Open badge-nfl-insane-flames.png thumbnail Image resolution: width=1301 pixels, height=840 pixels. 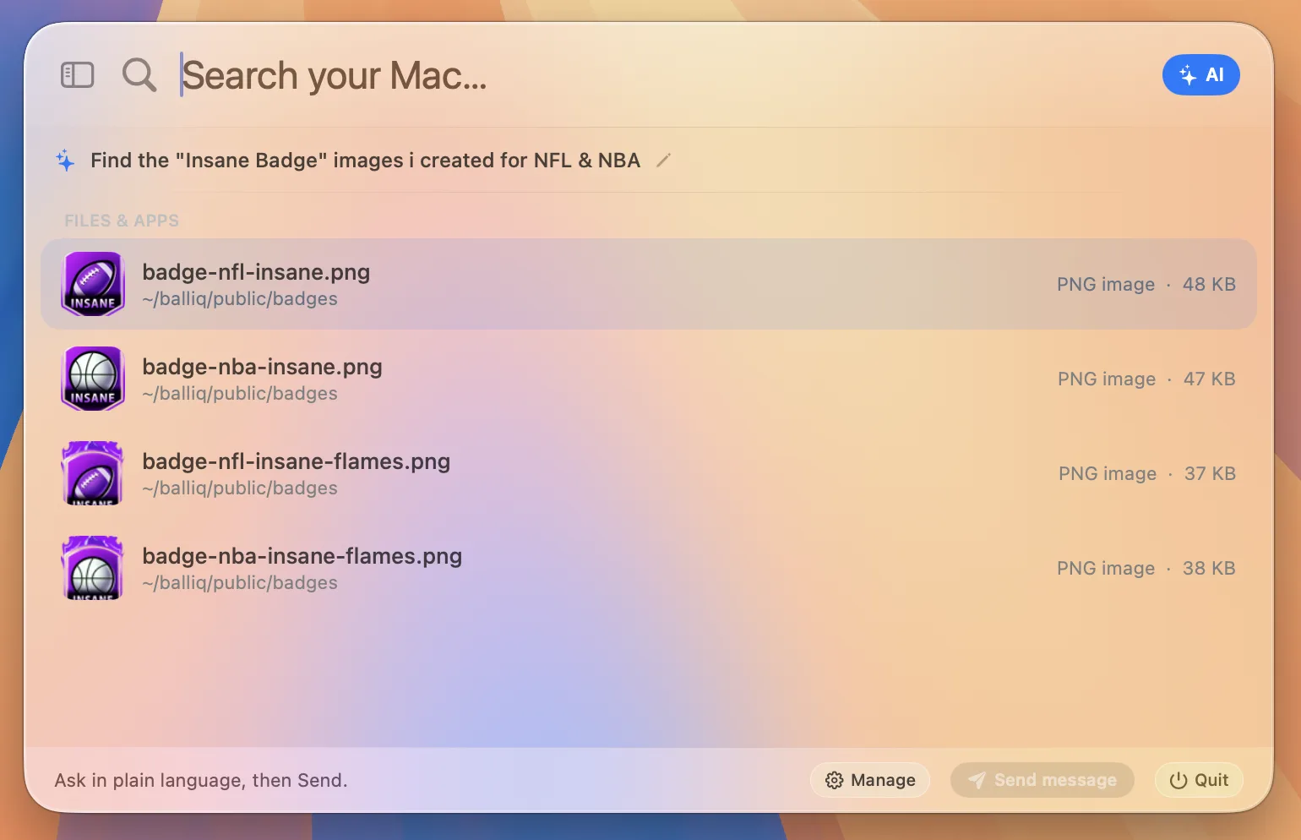point(93,473)
